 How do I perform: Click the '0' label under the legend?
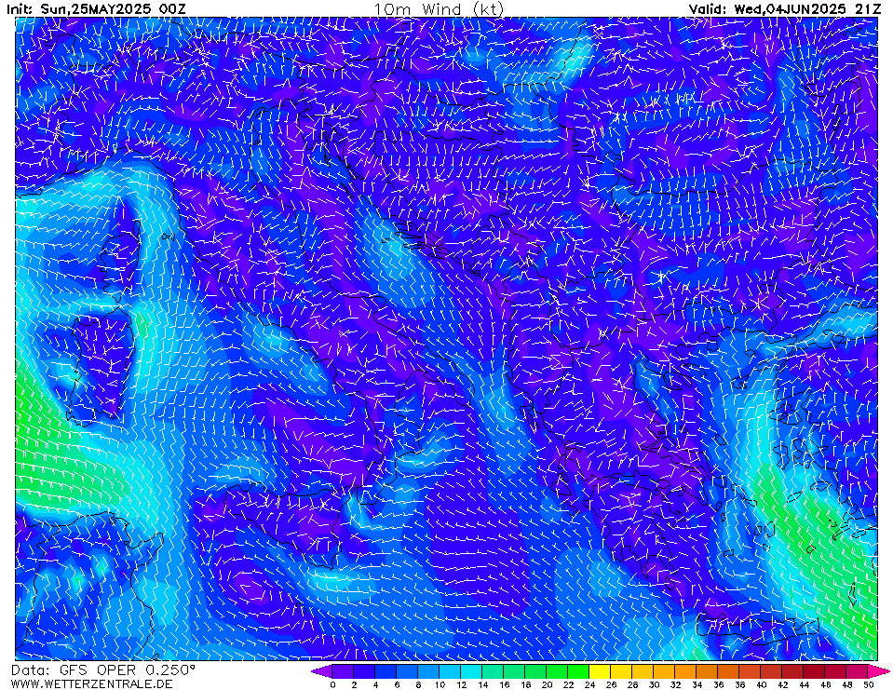click(332, 684)
